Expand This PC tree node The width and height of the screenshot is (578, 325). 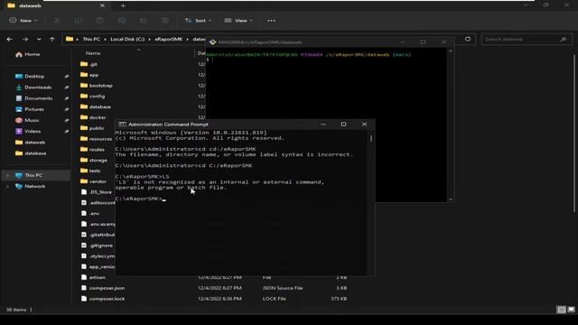point(7,175)
